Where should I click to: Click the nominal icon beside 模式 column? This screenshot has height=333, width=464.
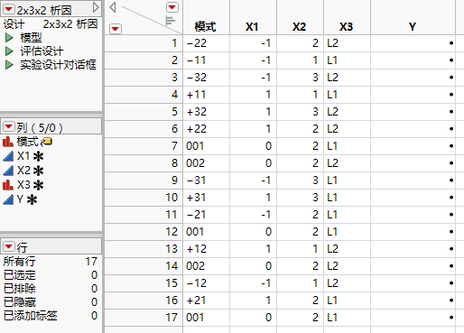pos(8,142)
